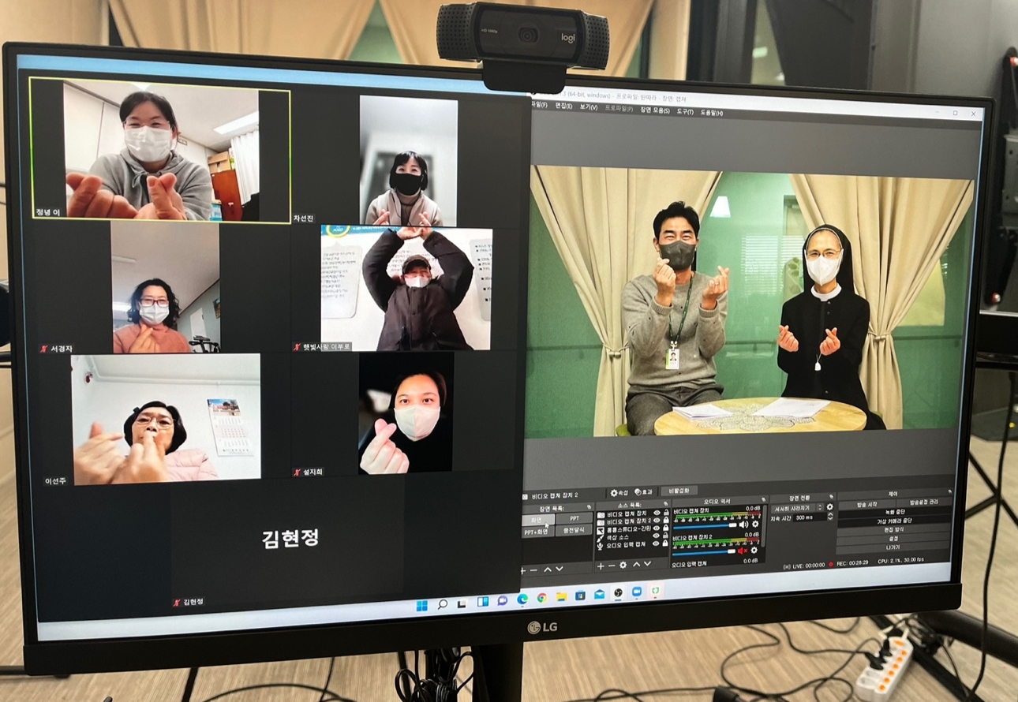Toggle visibility of 오디오 입력 캡쳐 source

pos(657,543)
